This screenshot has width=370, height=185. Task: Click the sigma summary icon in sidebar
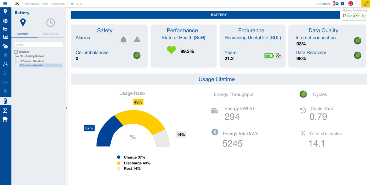5,111
